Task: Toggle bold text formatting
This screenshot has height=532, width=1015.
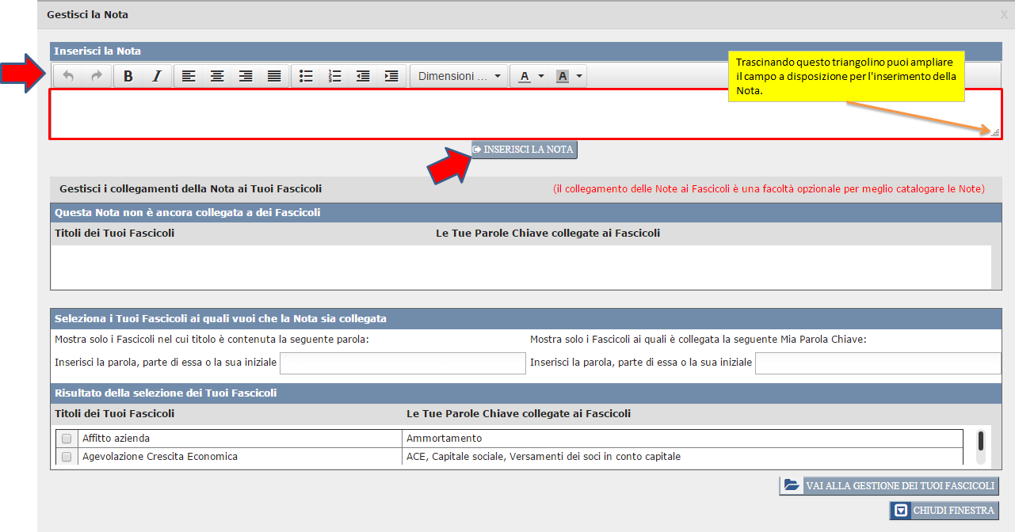Action: click(x=128, y=76)
